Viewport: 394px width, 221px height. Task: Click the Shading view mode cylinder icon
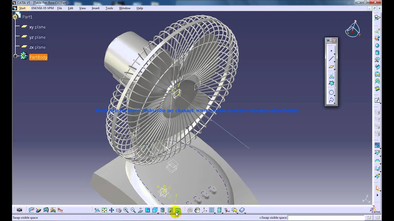(x=163, y=210)
